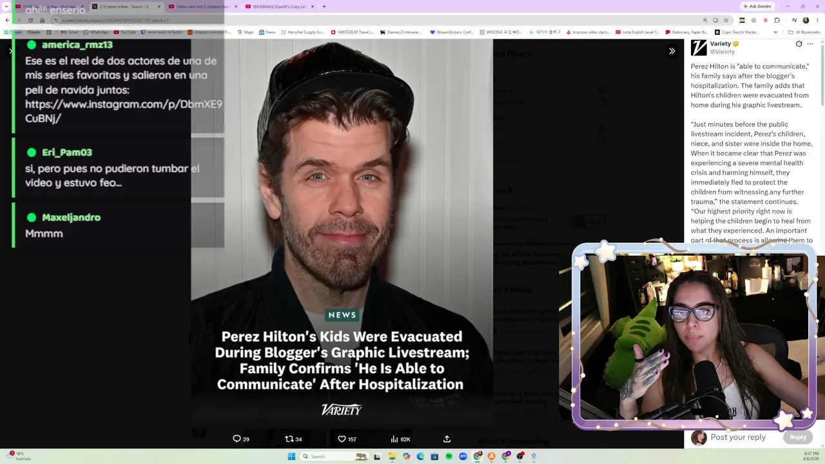
Task: Open the WhatsApp bookmark
Action: 95,32
